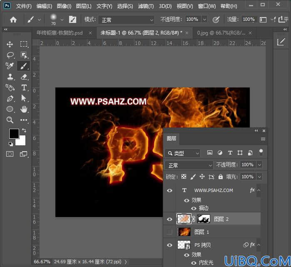This screenshot has height=267, width=291.
Task: Open the brush mode 正常 dropdown
Action: coord(127,20)
